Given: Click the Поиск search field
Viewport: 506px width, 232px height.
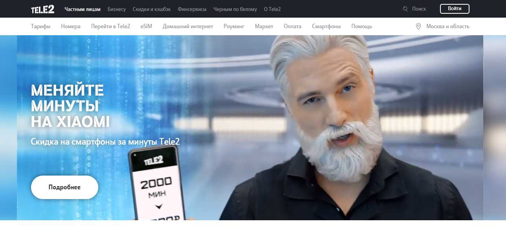Looking at the screenshot, I should pos(419,9).
